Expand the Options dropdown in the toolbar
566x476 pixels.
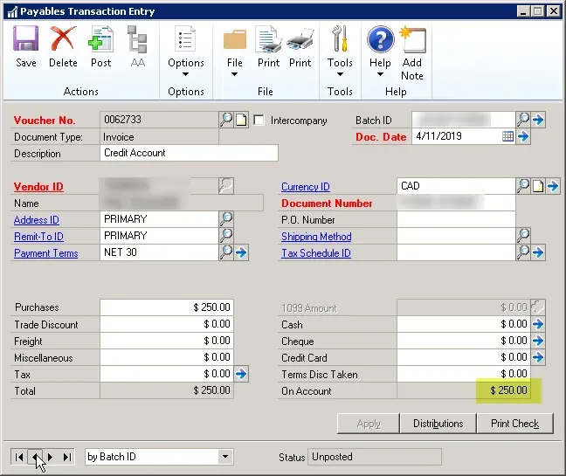tap(185, 52)
